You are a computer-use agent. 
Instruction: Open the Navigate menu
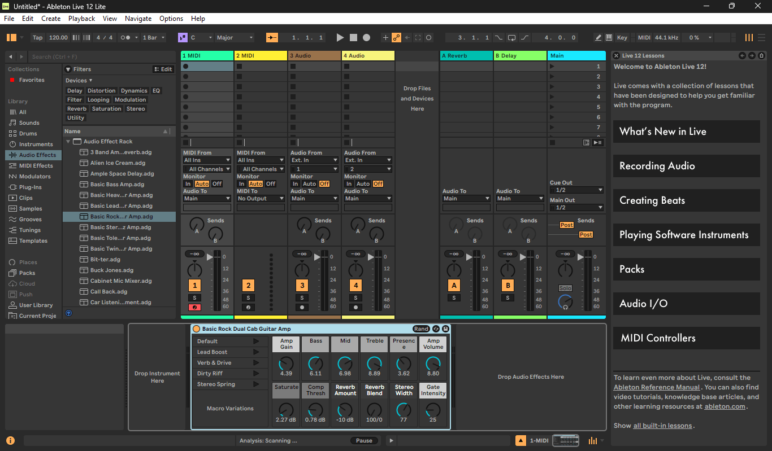tap(138, 19)
